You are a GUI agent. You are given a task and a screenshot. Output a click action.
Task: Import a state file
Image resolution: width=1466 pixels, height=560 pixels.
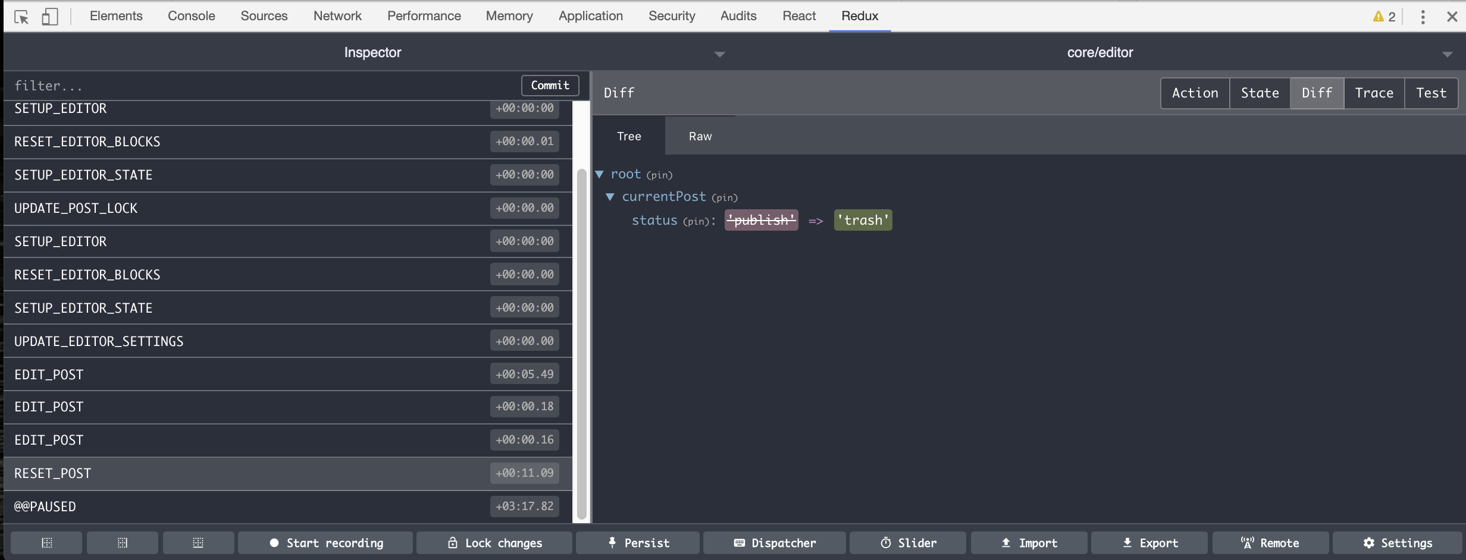click(1029, 543)
